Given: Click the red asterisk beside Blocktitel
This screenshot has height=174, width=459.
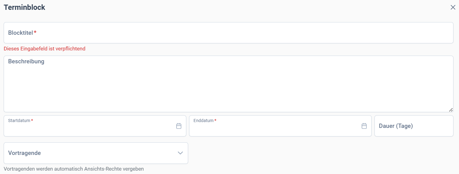Looking at the screenshot, I should click(35, 32).
